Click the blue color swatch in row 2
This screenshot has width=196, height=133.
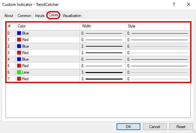tap(19, 46)
